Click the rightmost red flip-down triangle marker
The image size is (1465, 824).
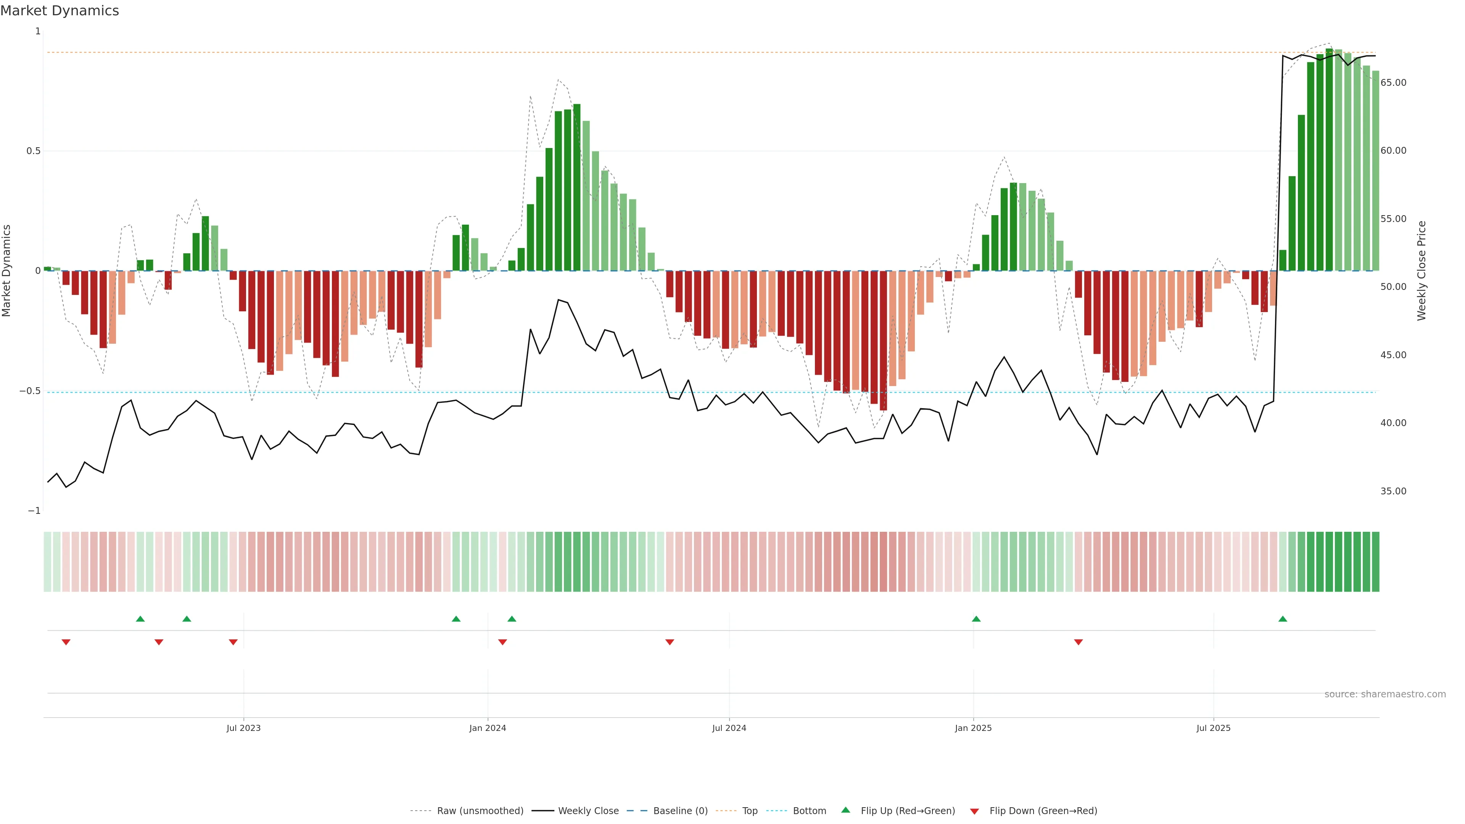tap(1078, 642)
